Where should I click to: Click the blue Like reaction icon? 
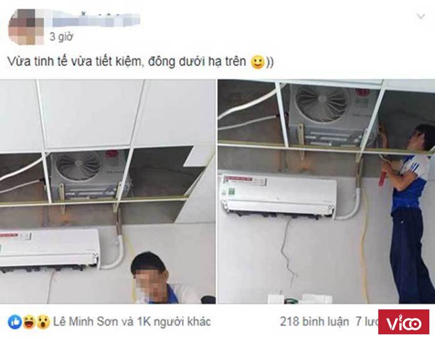(15, 322)
